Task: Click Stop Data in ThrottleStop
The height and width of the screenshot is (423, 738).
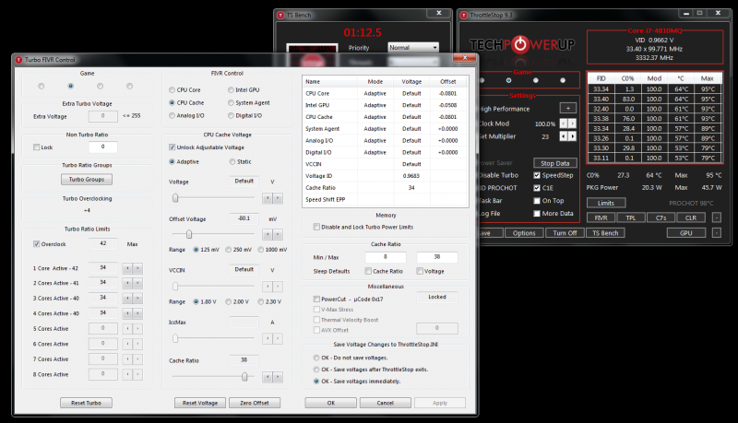Action: point(555,163)
